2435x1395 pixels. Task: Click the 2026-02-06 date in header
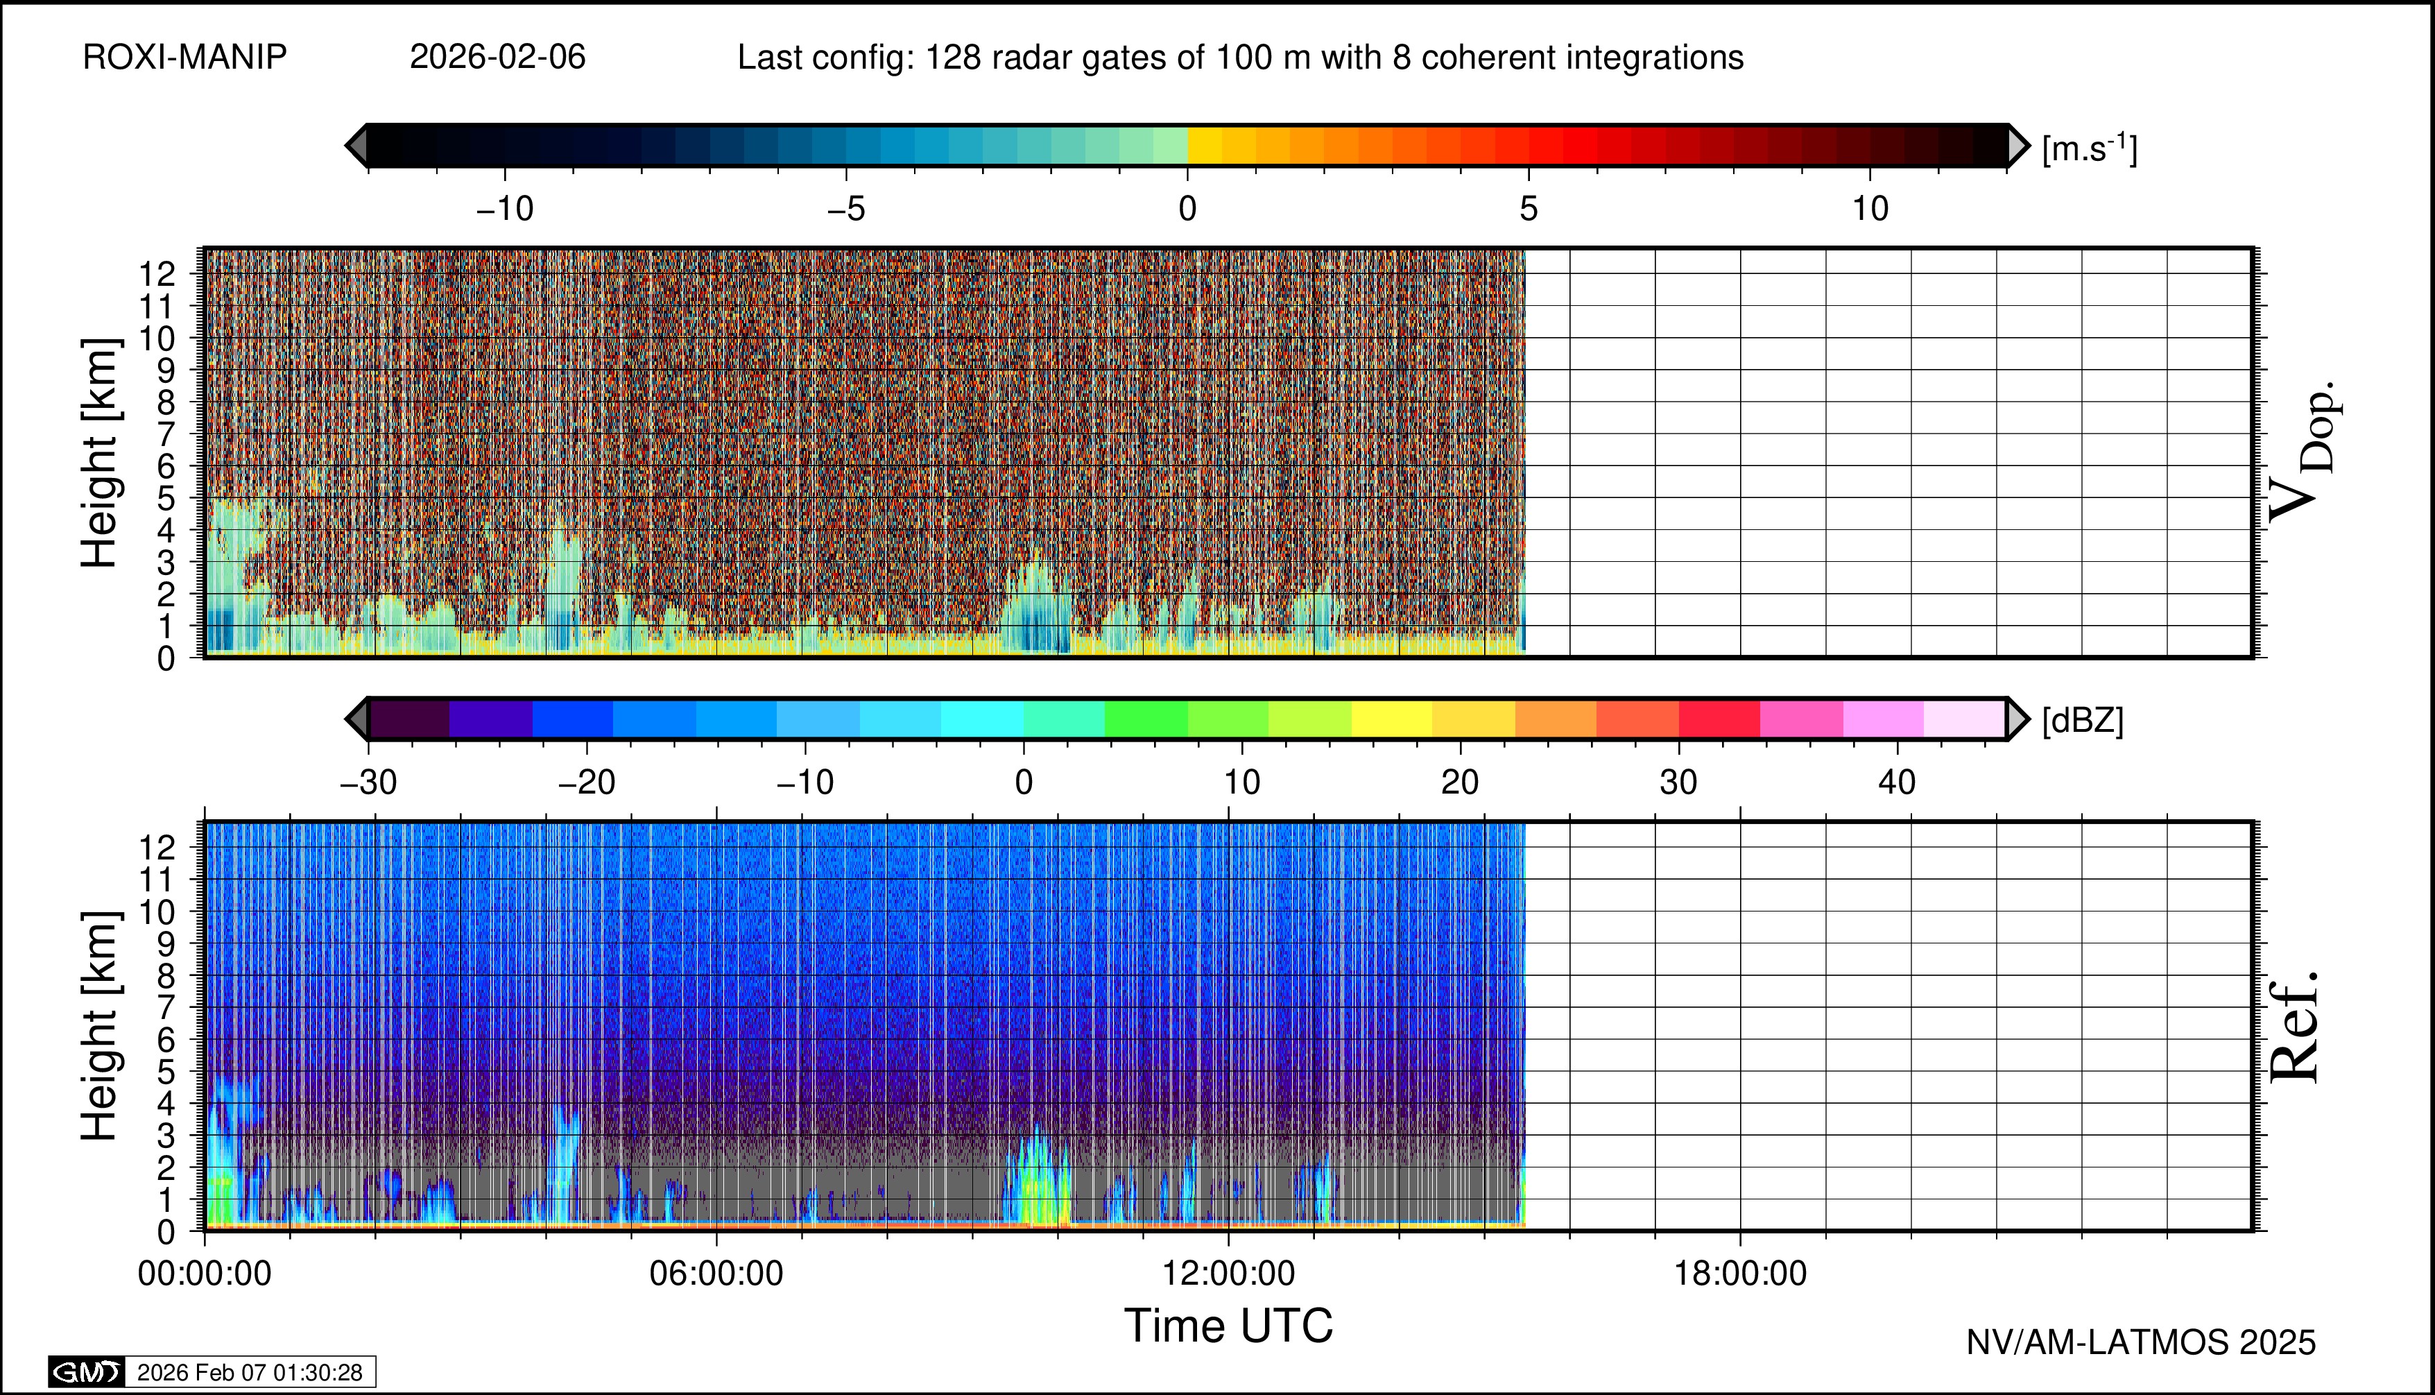tap(497, 58)
